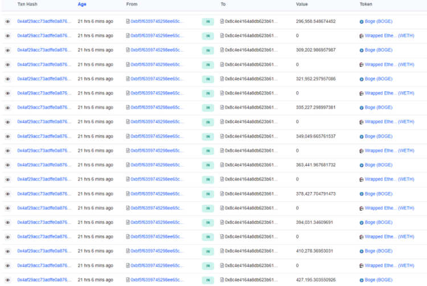427x286 pixels.
Task: Click the Txn Hash column header
Action: 27,4
